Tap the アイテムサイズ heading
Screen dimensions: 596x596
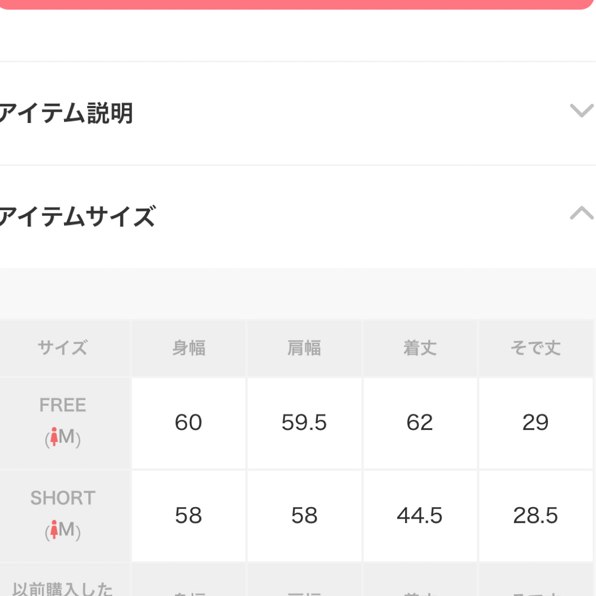78,216
